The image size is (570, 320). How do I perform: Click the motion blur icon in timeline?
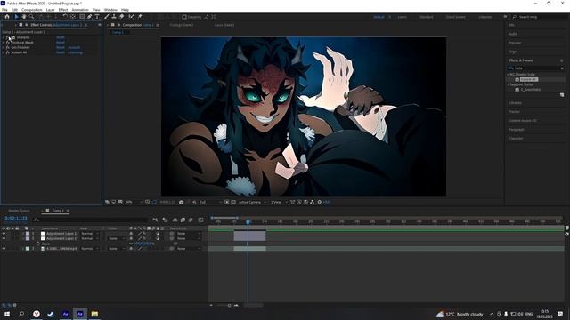pos(191,220)
